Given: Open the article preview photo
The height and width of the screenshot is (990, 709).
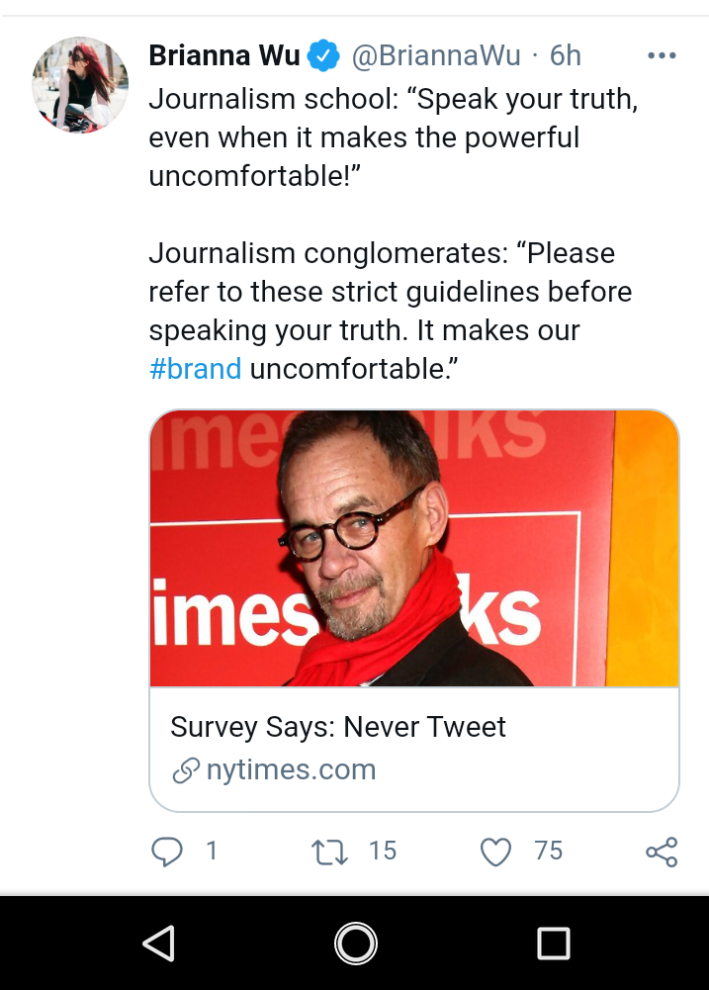Looking at the screenshot, I should tap(414, 548).
